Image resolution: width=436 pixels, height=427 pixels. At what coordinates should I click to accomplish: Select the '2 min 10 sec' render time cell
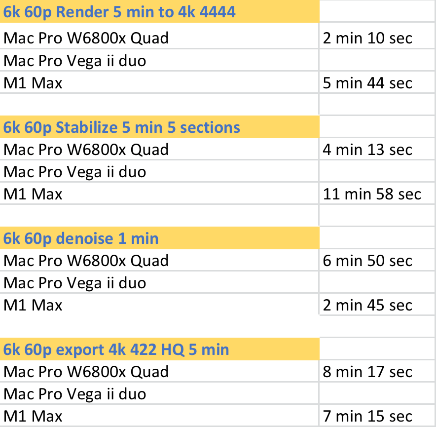(x=377, y=38)
